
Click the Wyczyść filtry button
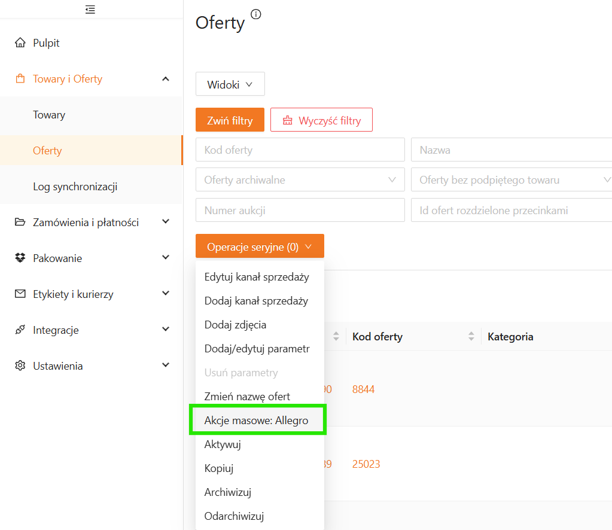[x=321, y=120]
